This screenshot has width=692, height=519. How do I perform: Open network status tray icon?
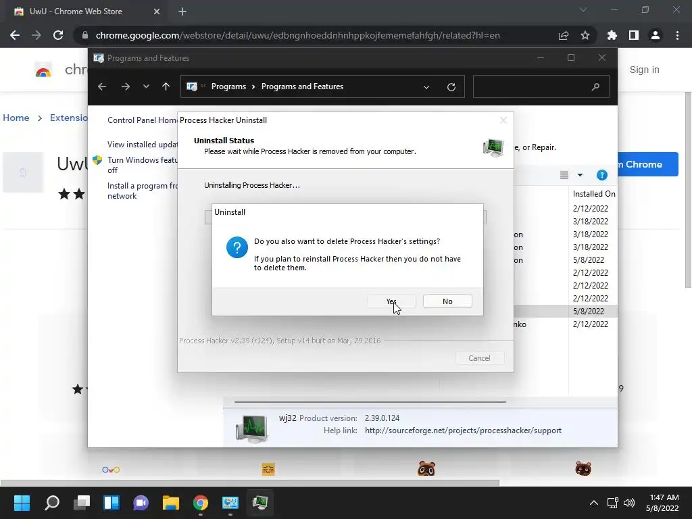click(612, 502)
